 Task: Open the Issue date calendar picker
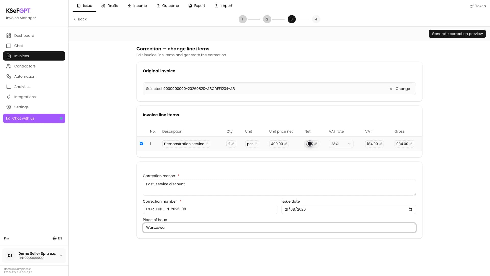coord(410,209)
